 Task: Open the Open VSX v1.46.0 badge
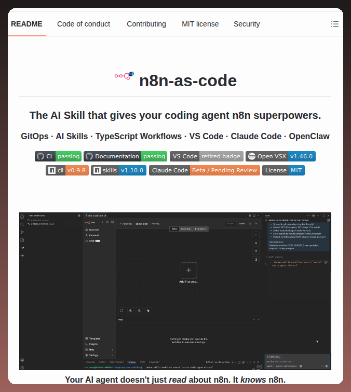tap(280, 156)
